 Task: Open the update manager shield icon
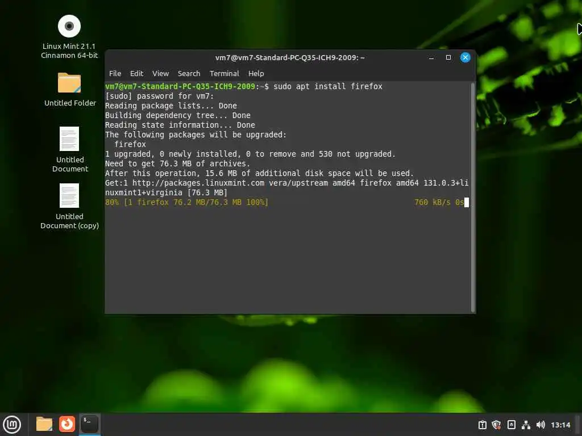pyautogui.click(x=496, y=425)
